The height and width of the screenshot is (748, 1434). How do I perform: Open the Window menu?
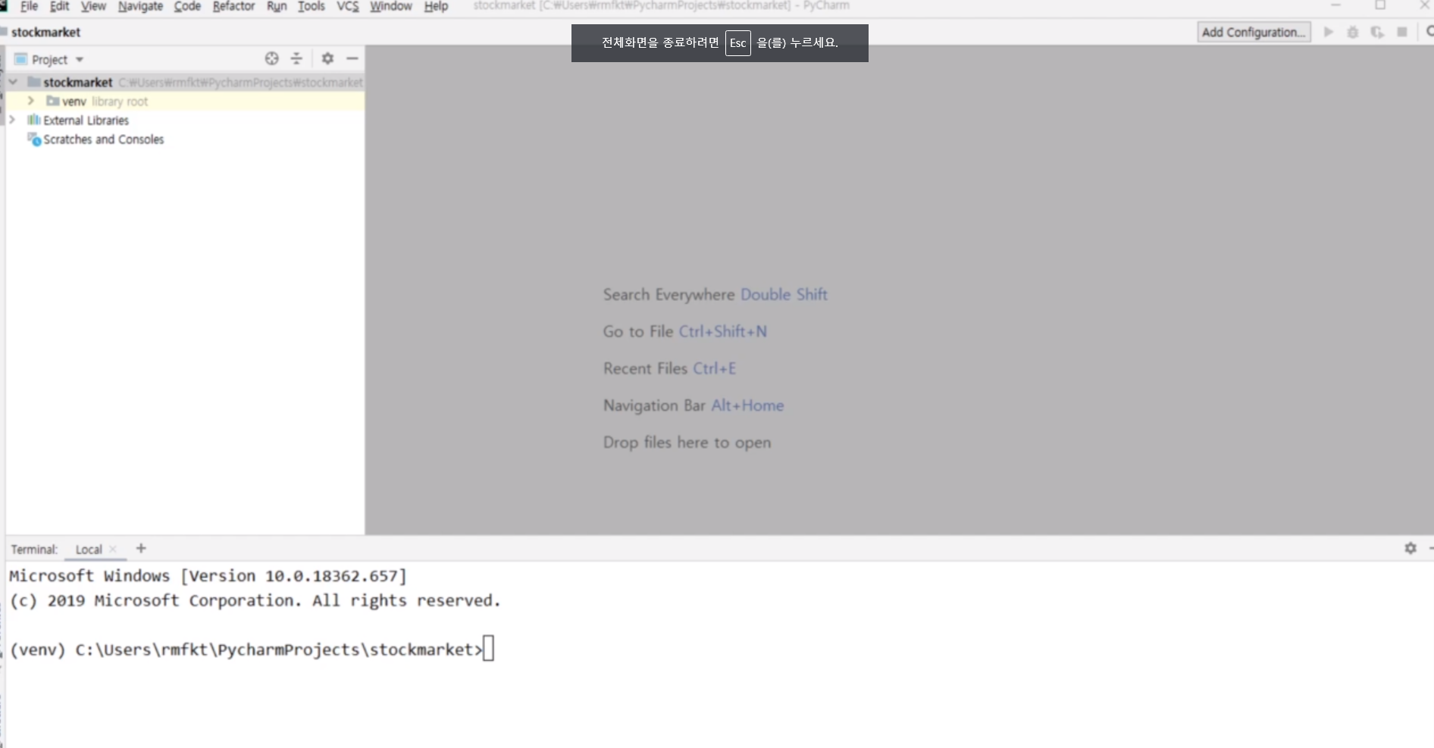390,6
